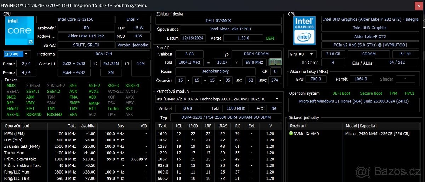
Task: Click the Rozhraní column header in drives list
Action: [x=299, y=126]
